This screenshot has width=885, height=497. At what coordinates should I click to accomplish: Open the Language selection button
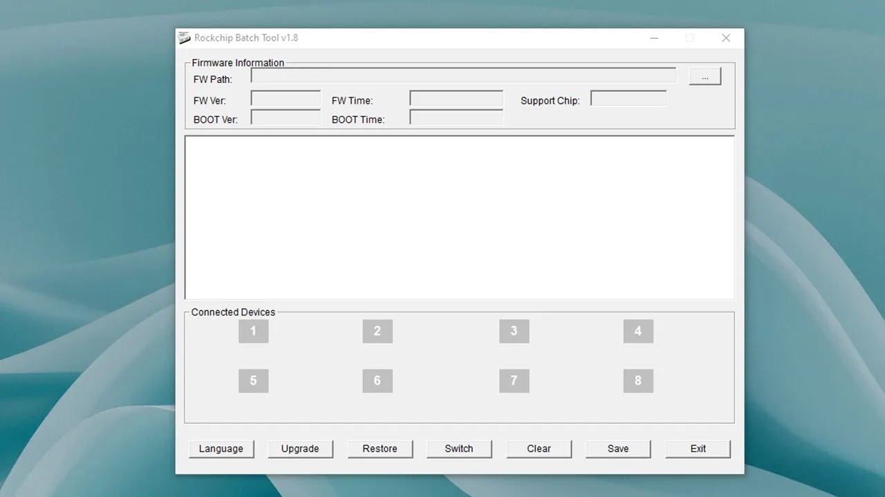pos(221,449)
